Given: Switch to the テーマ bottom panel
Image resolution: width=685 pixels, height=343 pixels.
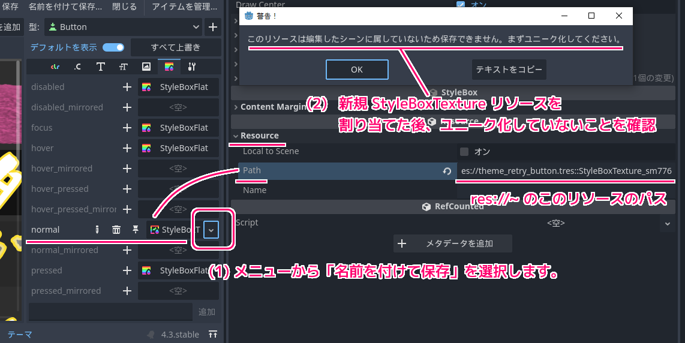Looking at the screenshot, I should point(20,334).
